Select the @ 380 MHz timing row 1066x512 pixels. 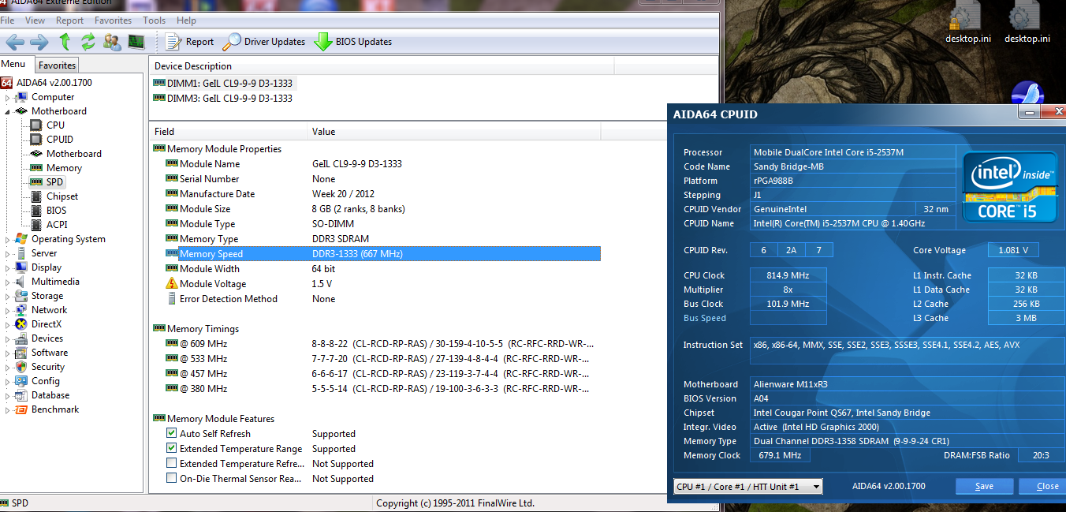[x=382, y=388]
